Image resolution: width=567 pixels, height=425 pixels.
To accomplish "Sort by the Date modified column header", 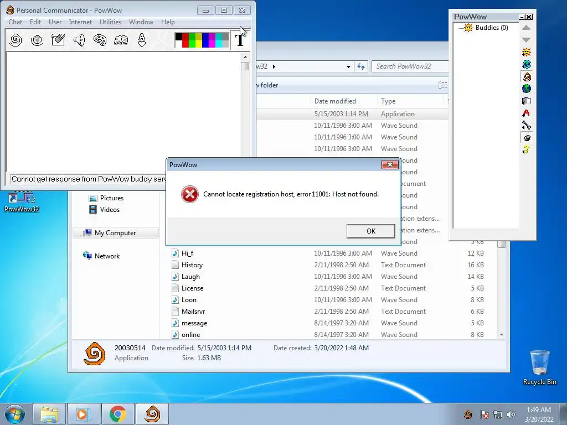I will (343, 101).
